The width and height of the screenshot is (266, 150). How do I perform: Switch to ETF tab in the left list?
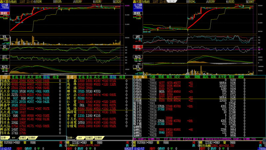point(14,137)
